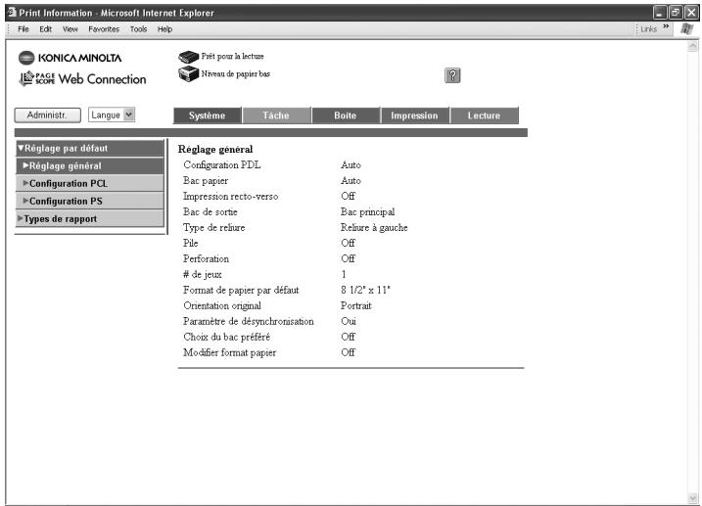Open Configuration PS in the sidebar

tap(89, 201)
